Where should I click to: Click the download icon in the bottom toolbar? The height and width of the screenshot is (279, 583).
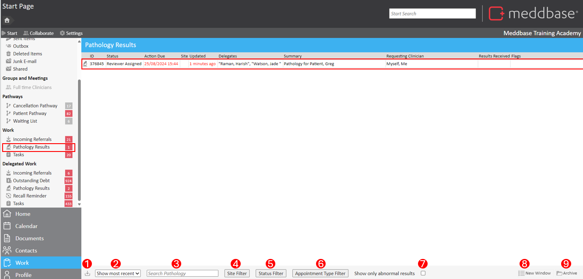(x=88, y=273)
